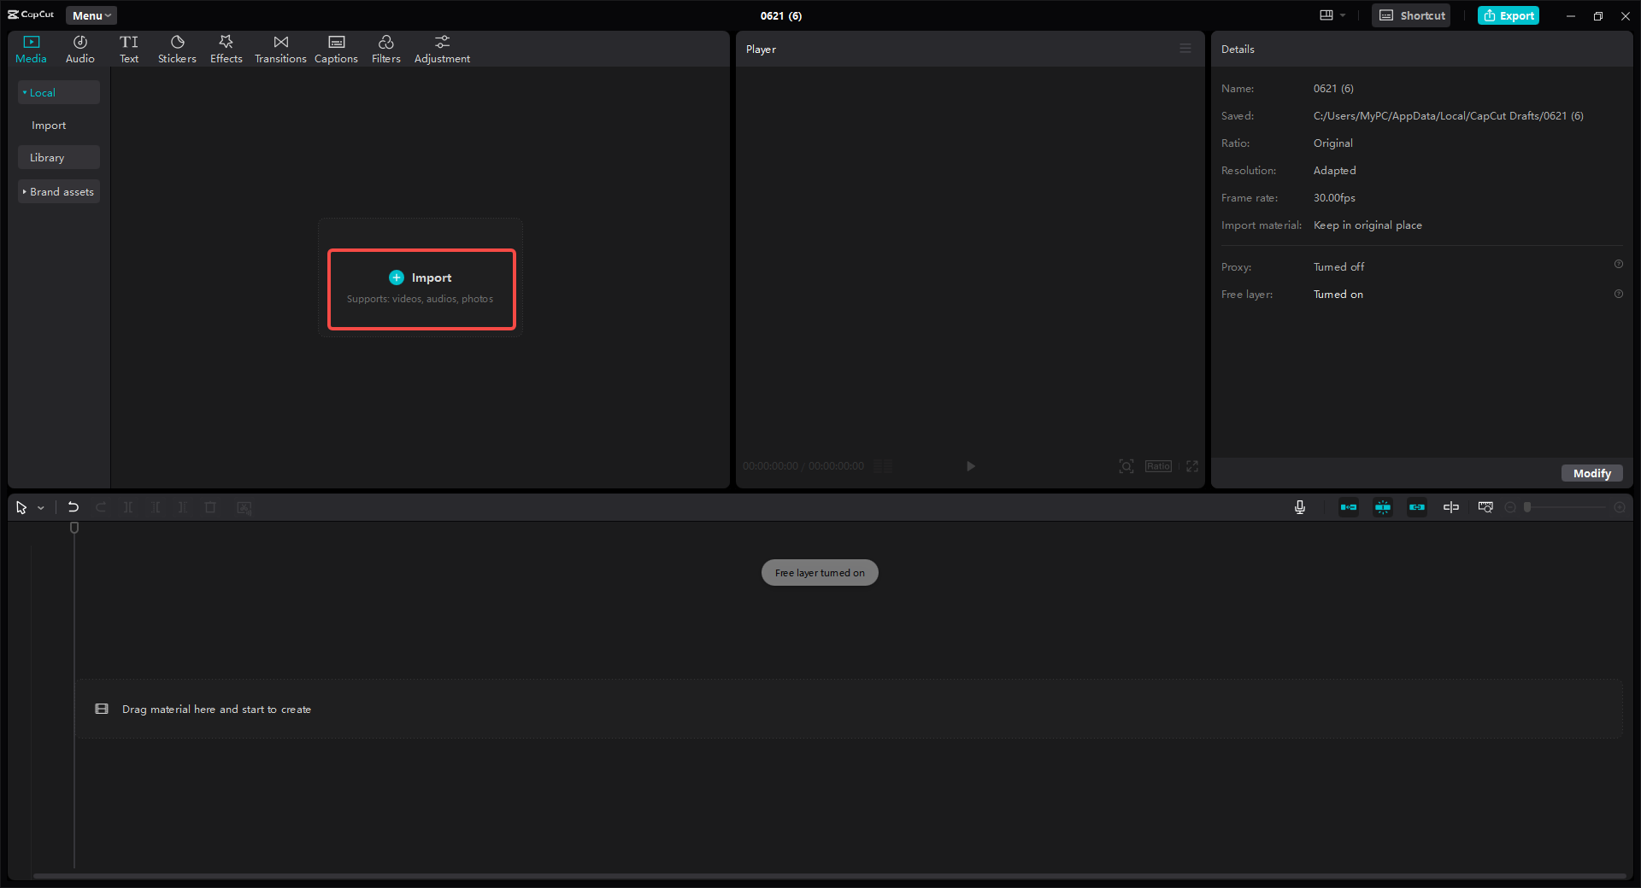Zoom out the timeline
This screenshot has width=1641, height=888.
tap(1510, 507)
